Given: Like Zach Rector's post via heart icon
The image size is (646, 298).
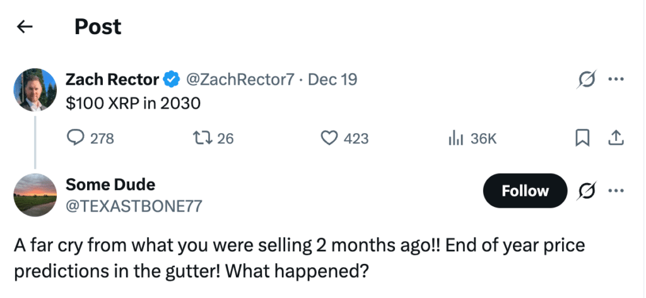Looking at the screenshot, I should 330,138.
